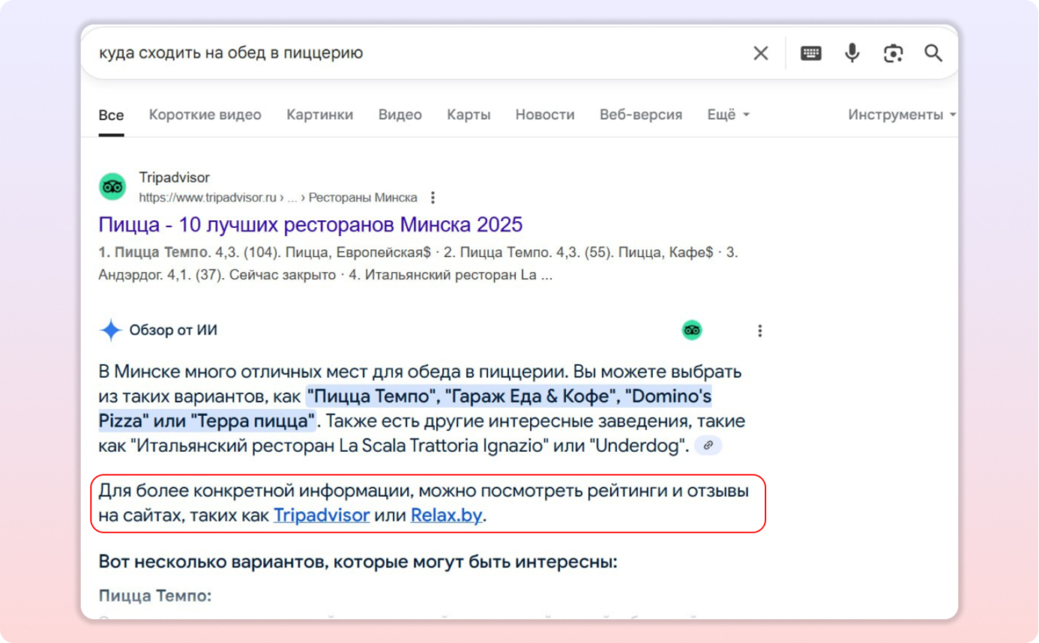Click the Tripadvisor owl logo in result
The width and height of the screenshot is (1039, 643).
[112, 187]
